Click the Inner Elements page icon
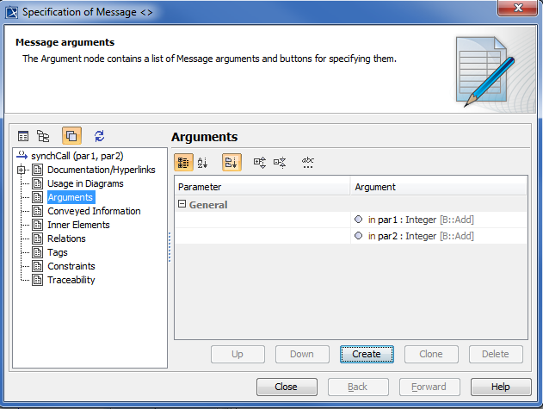Screen dimensions: 543x409 (x=37, y=225)
